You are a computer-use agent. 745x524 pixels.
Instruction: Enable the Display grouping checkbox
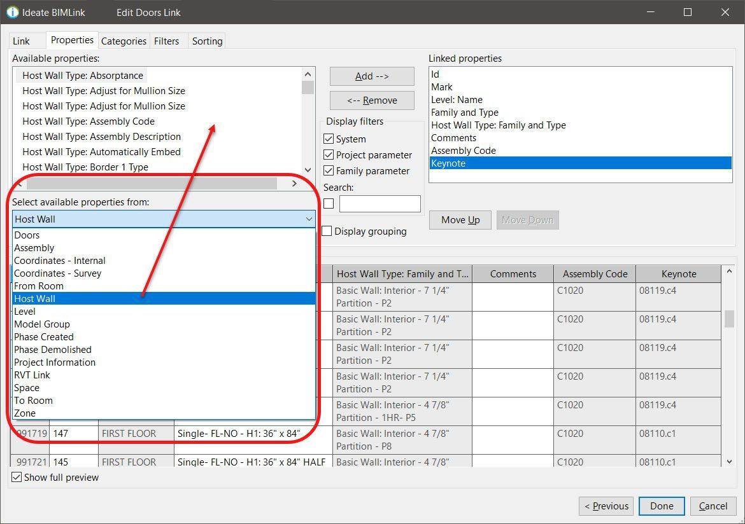[327, 231]
